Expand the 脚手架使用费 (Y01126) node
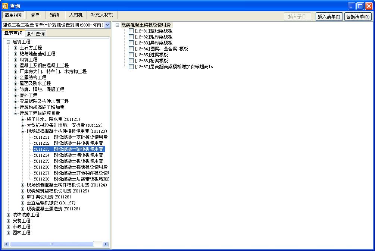 pos(23,197)
